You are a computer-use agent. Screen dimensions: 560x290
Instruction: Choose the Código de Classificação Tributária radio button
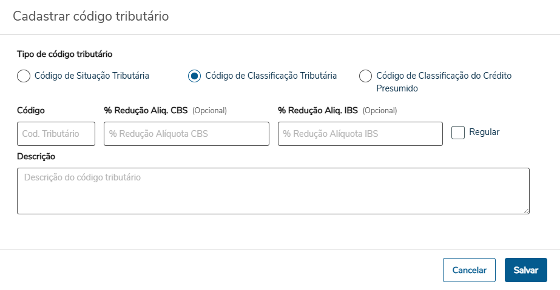(194, 76)
